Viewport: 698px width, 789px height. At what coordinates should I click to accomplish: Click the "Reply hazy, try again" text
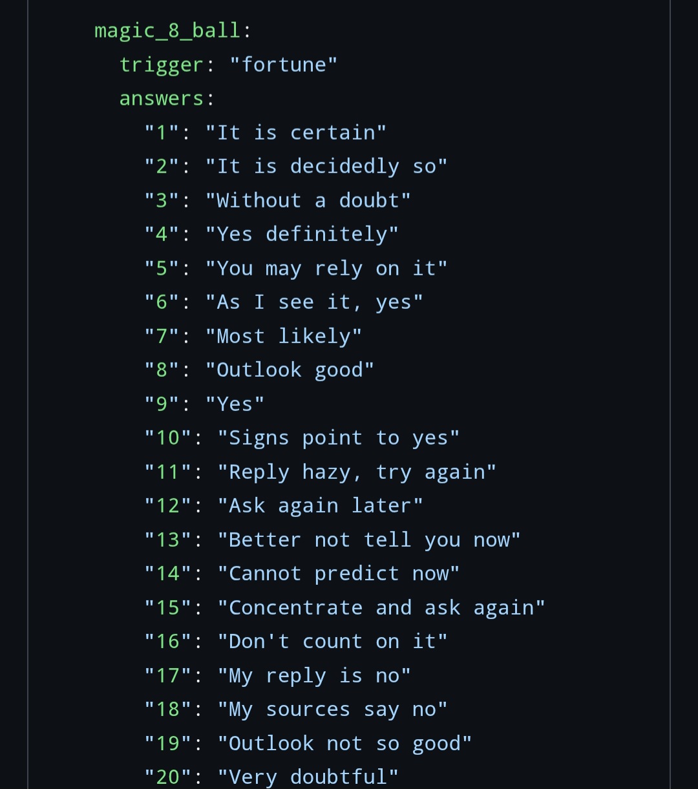pos(357,472)
